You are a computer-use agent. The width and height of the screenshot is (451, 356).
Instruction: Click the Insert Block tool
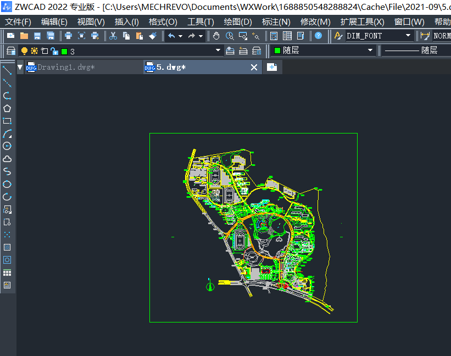(x=7, y=209)
